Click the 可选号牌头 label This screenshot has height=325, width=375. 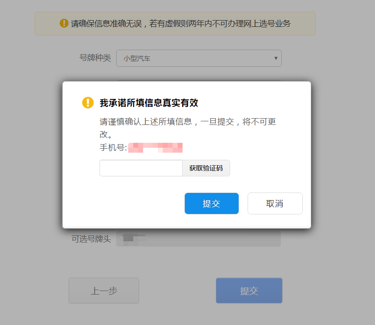pos(91,239)
